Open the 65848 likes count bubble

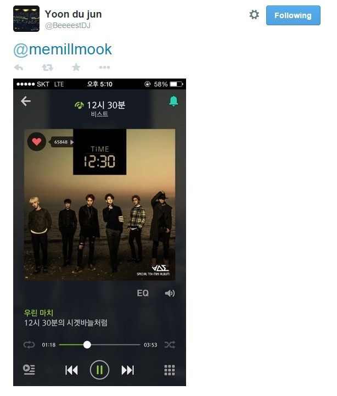coord(61,142)
